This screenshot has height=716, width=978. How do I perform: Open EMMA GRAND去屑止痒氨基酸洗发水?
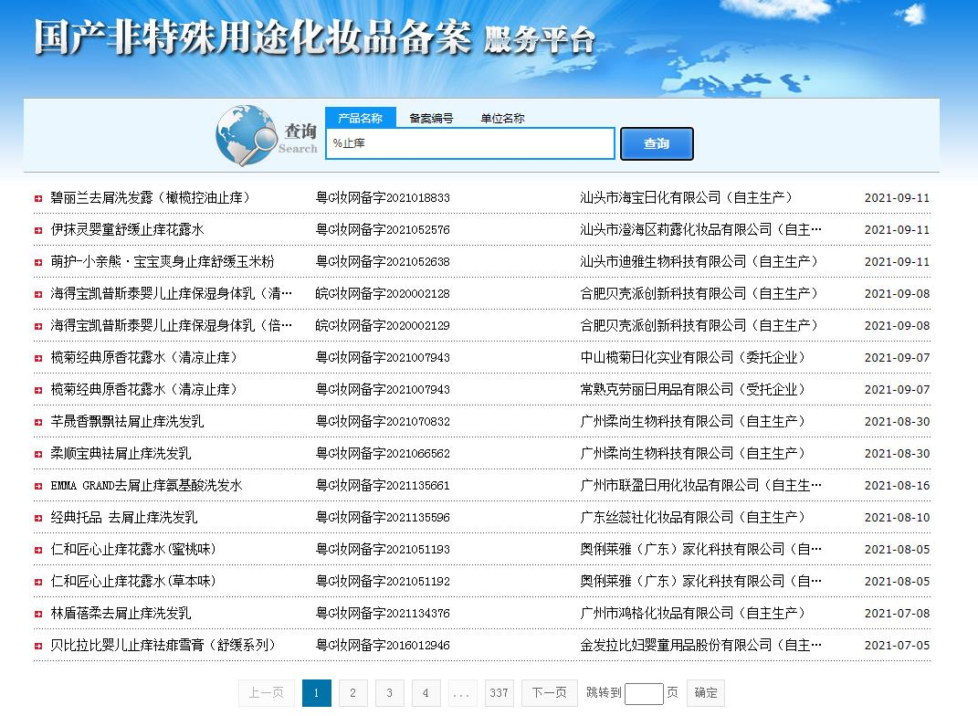(147, 485)
